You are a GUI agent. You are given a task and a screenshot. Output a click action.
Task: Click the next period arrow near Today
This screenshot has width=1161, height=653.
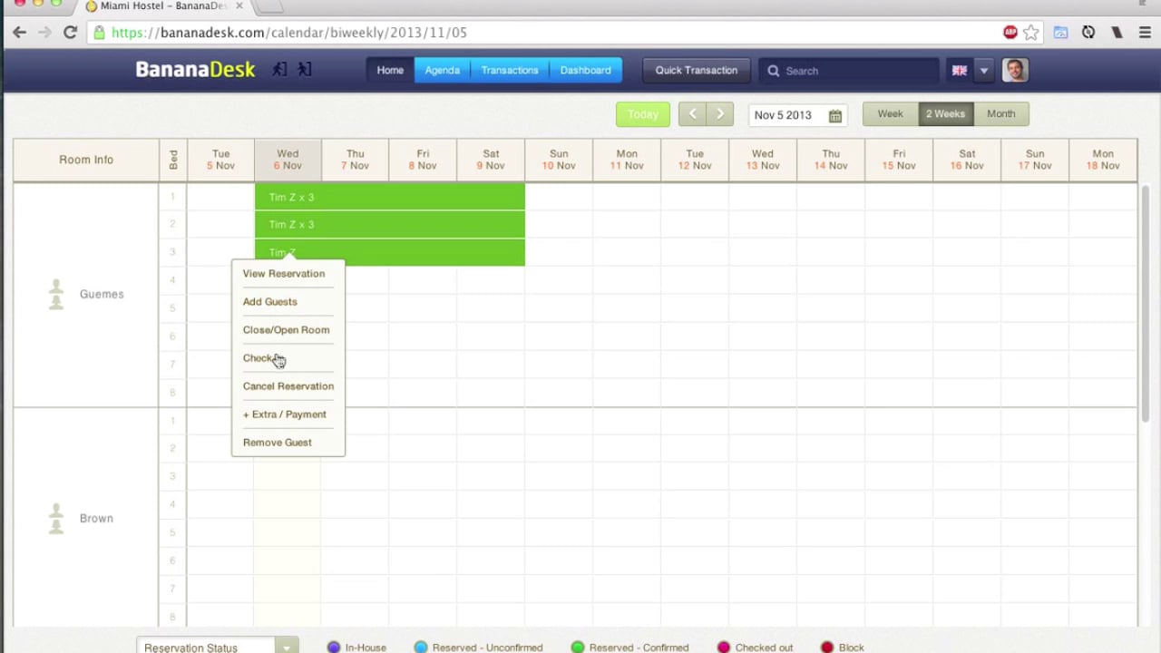click(719, 113)
